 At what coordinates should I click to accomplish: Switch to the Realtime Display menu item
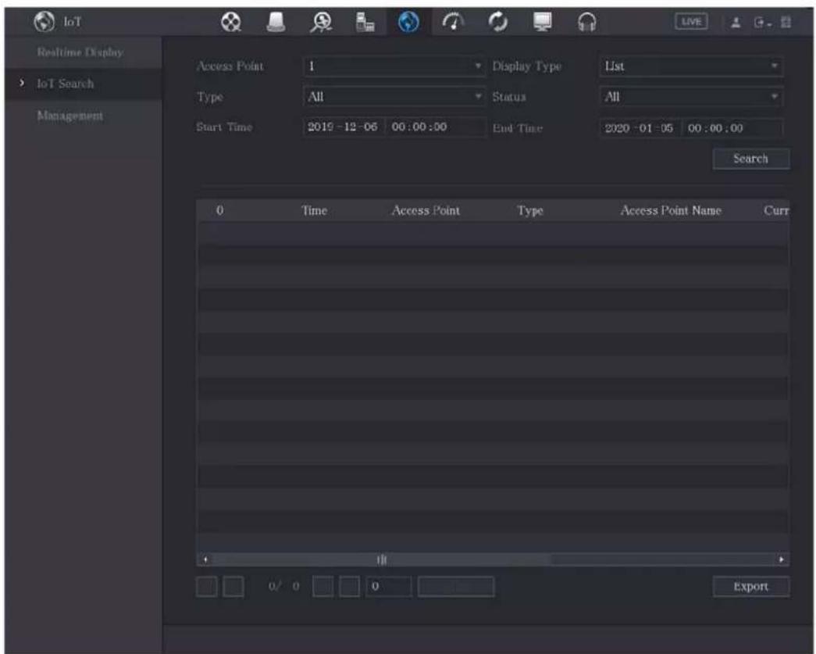point(80,52)
